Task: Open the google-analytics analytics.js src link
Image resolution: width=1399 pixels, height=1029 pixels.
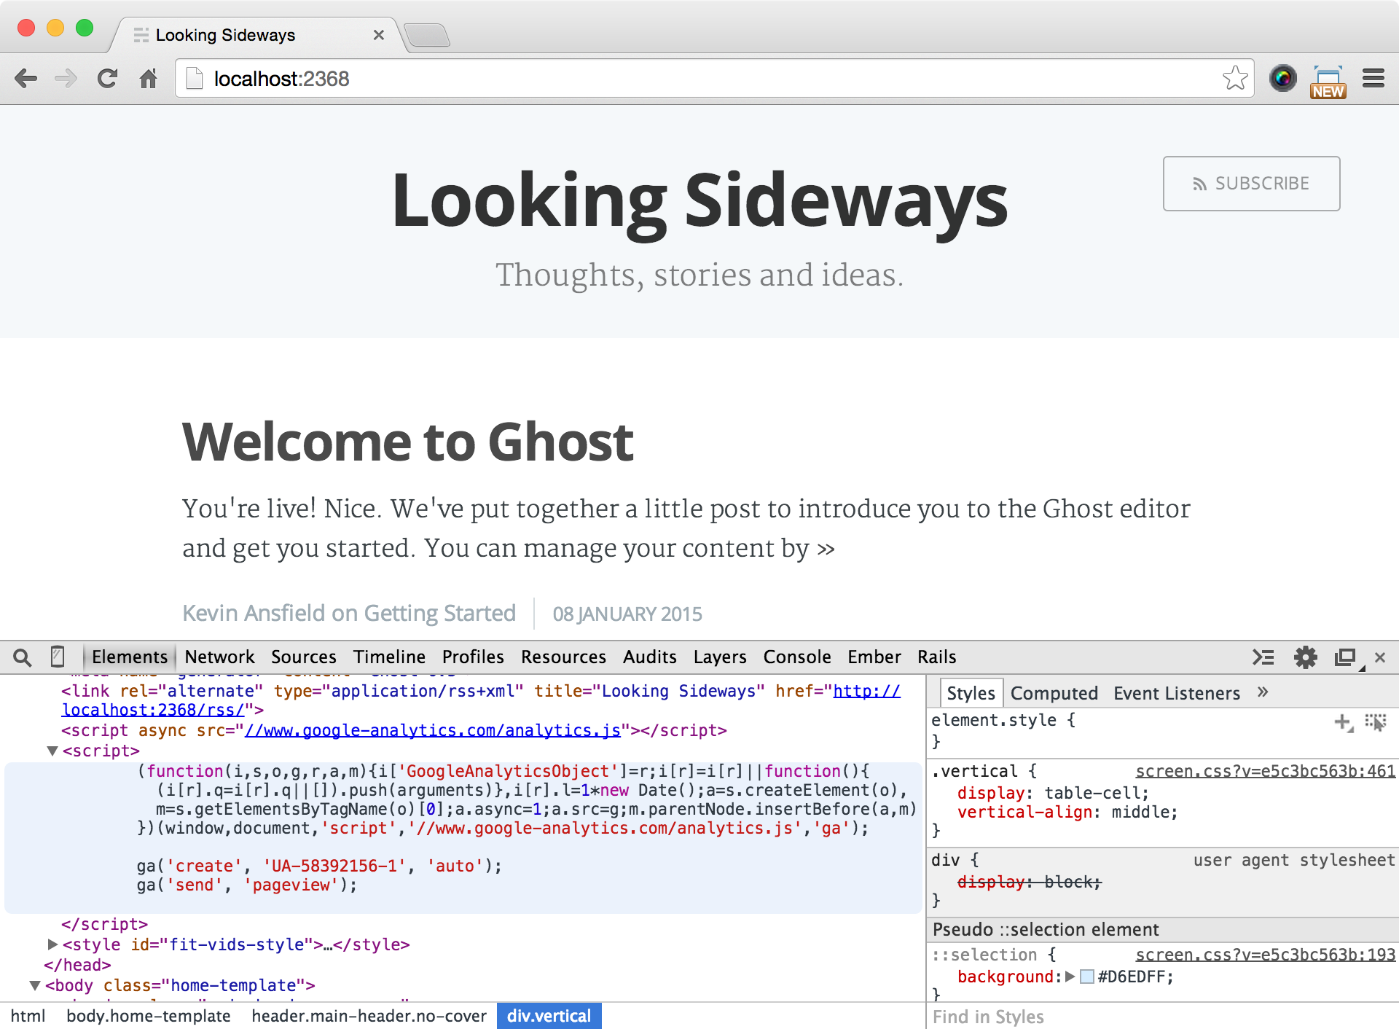Action: pos(433,730)
